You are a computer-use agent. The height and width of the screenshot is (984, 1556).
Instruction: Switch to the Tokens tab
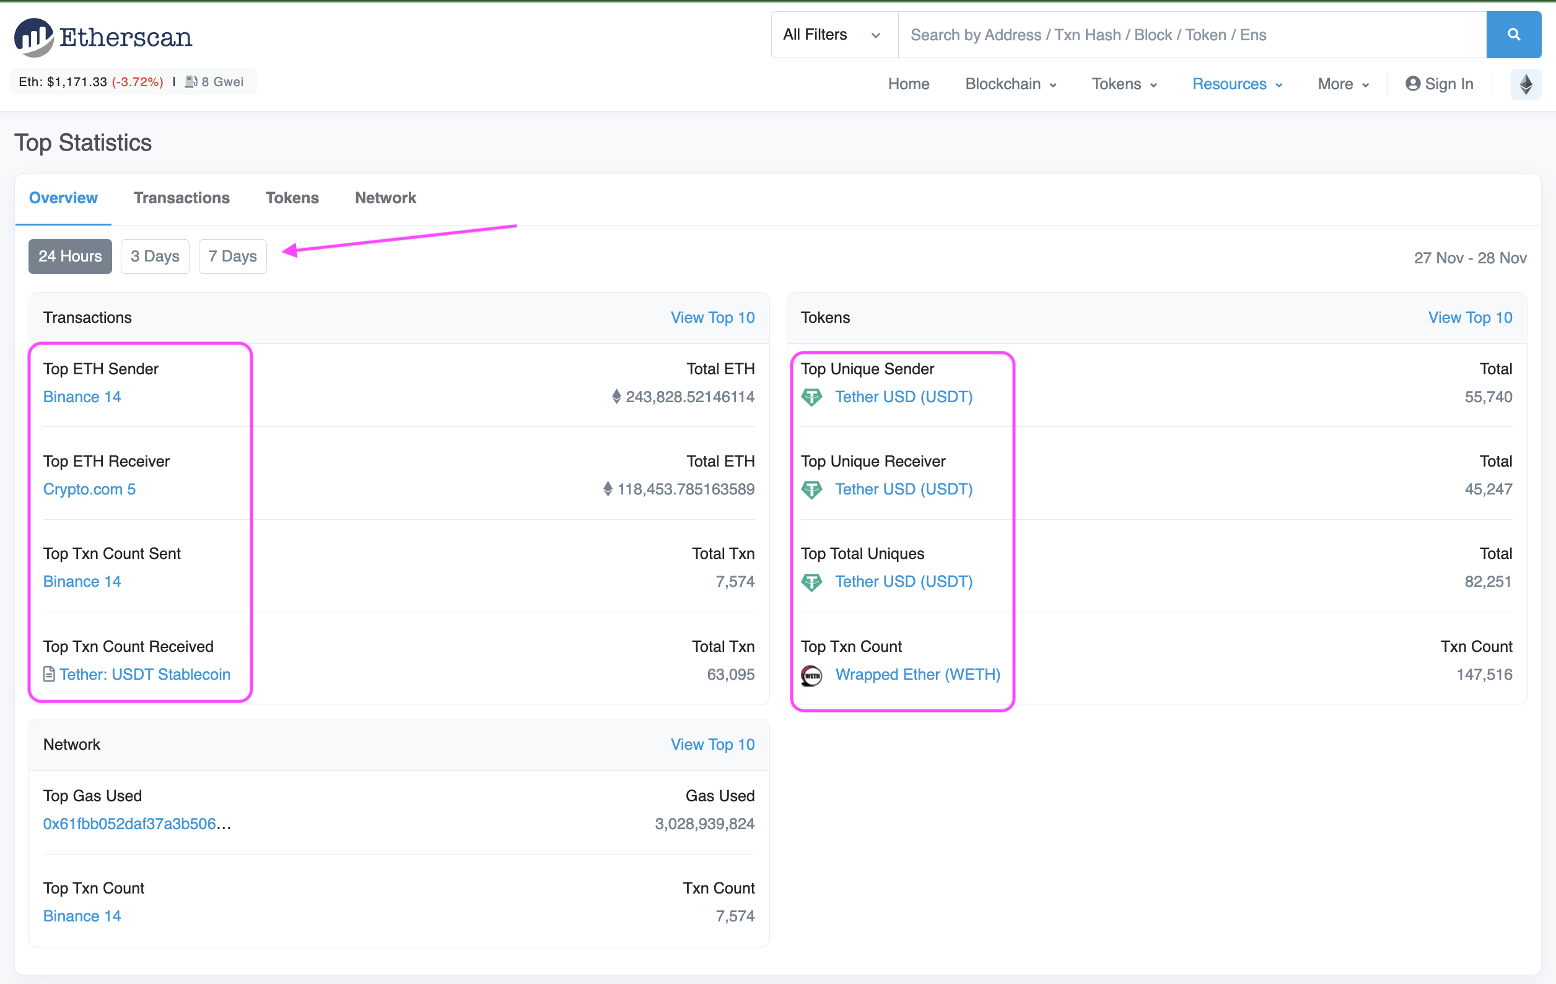click(292, 198)
